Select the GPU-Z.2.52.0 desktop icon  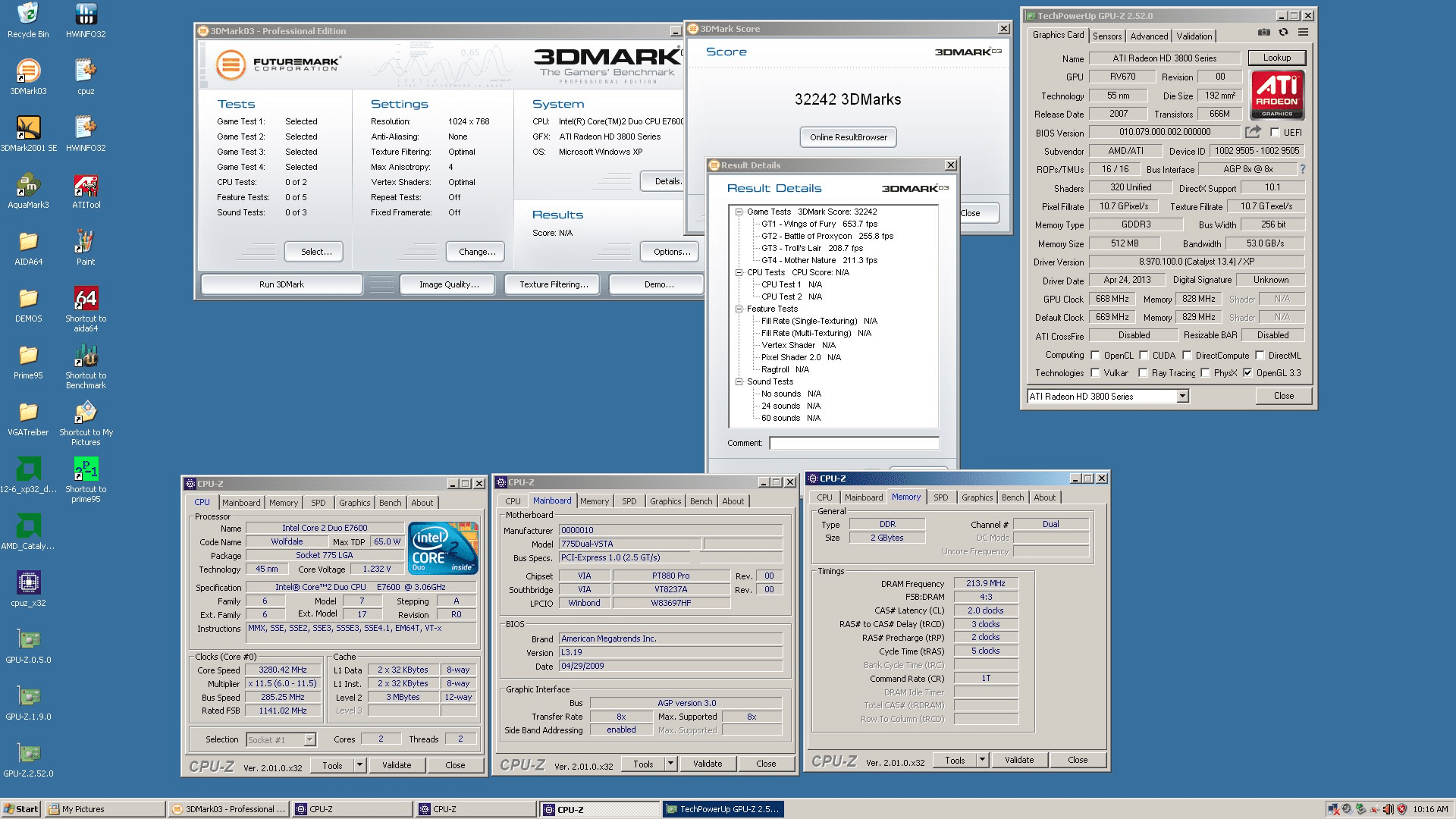(x=28, y=760)
